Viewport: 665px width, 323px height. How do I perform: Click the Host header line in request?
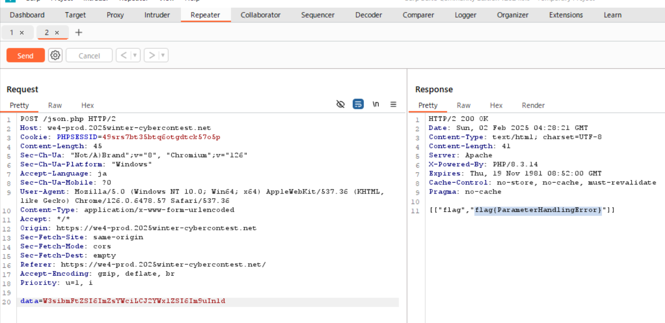(x=116, y=128)
